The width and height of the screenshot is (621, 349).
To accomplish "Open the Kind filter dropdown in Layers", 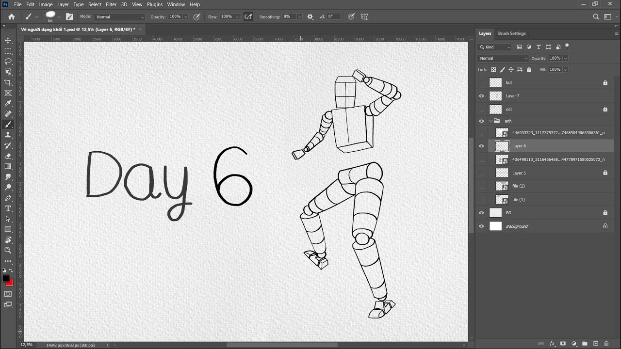I will pos(494,47).
